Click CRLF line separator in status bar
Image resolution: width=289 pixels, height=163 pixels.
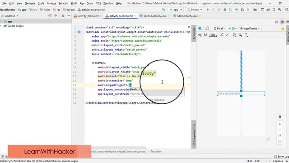(x=258, y=161)
